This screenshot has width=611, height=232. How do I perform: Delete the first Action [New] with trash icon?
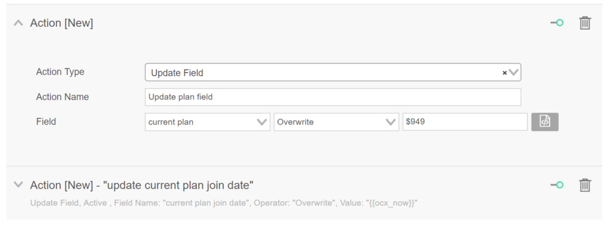(x=585, y=23)
